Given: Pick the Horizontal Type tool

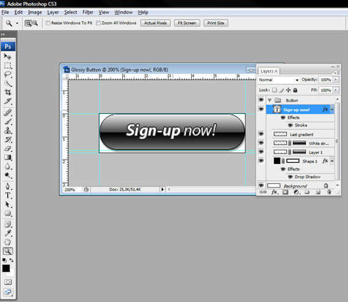Looking at the screenshot, I should coord(8,196).
